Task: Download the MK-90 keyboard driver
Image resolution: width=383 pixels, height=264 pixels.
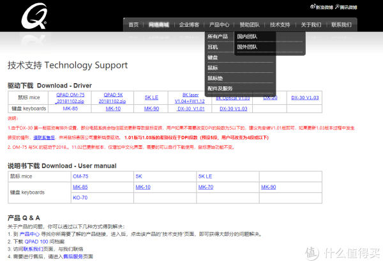Action: (x=151, y=109)
